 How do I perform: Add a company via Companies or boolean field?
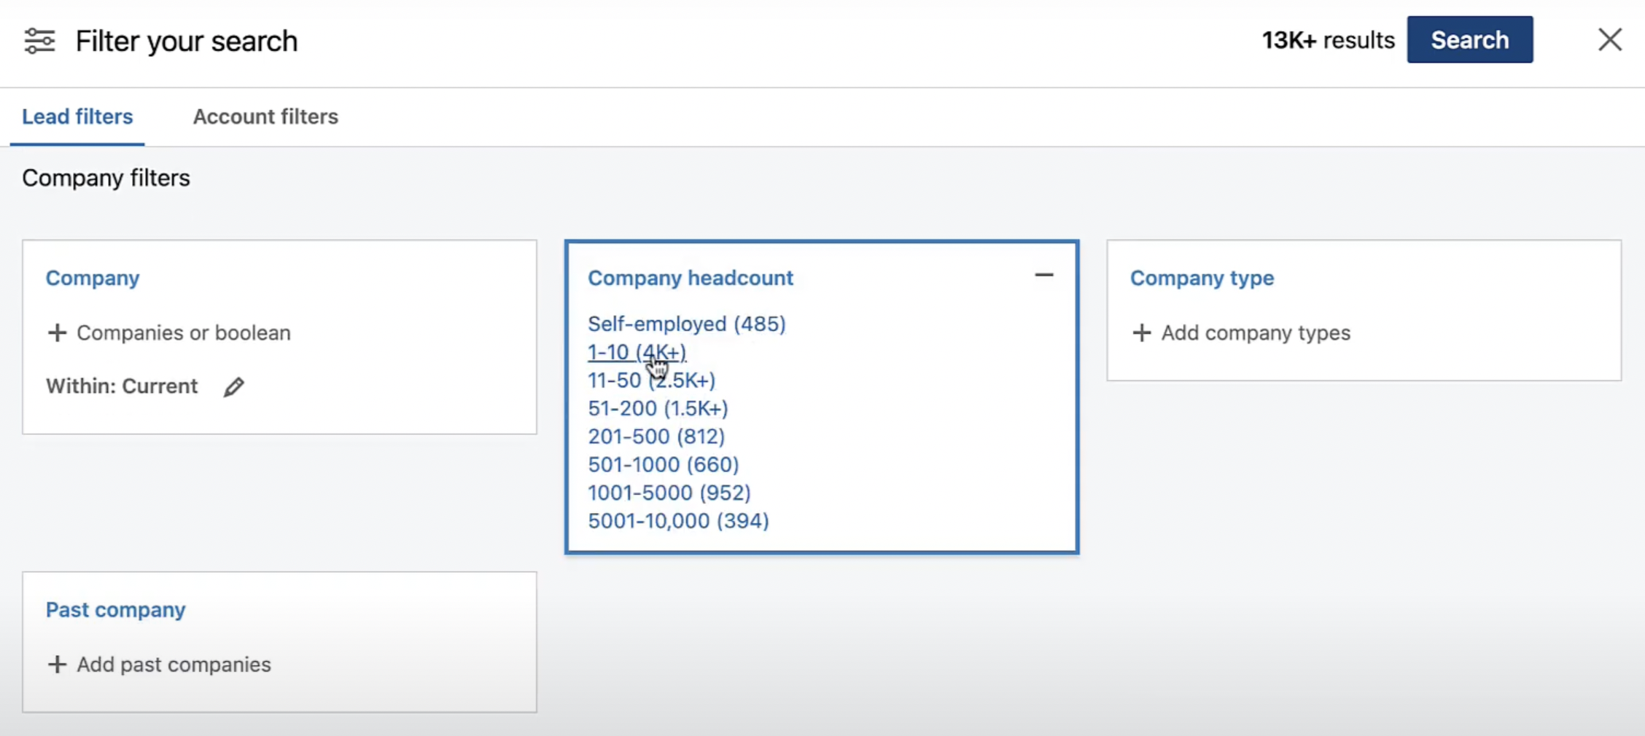183,333
